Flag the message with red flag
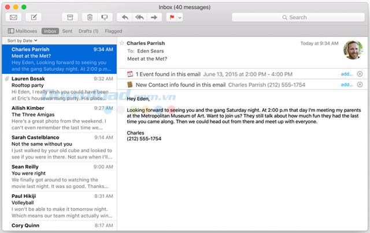 pos(172,17)
